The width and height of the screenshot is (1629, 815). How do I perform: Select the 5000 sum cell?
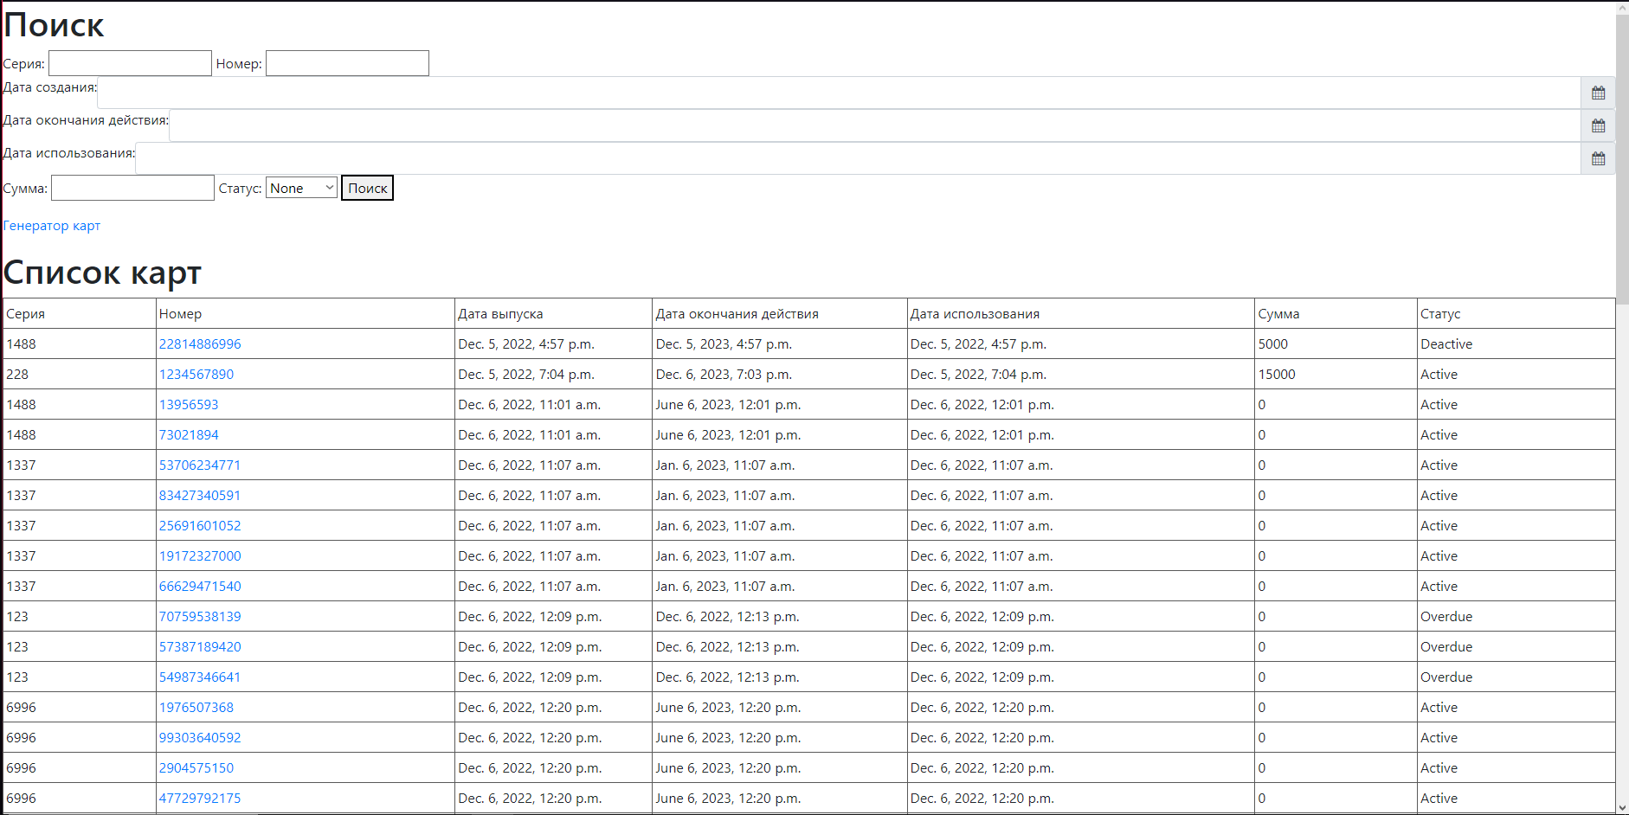coord(1336,344)
